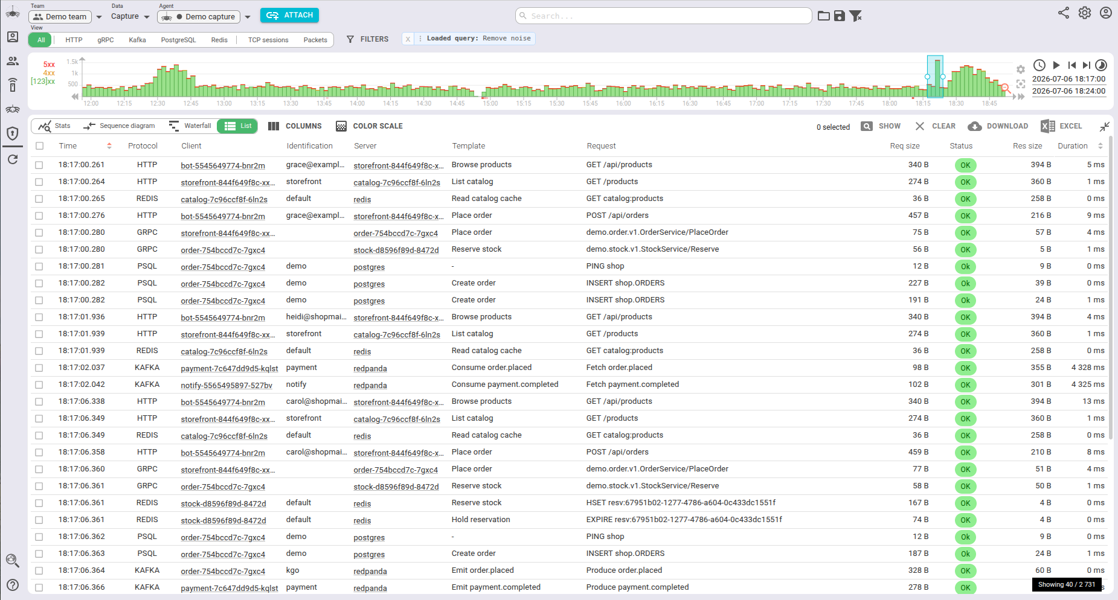This screenshot has height=600, width=1118.
Task: Check the 18:17:02.037 KAFKA row checkbox
Action: coord(39,368)
